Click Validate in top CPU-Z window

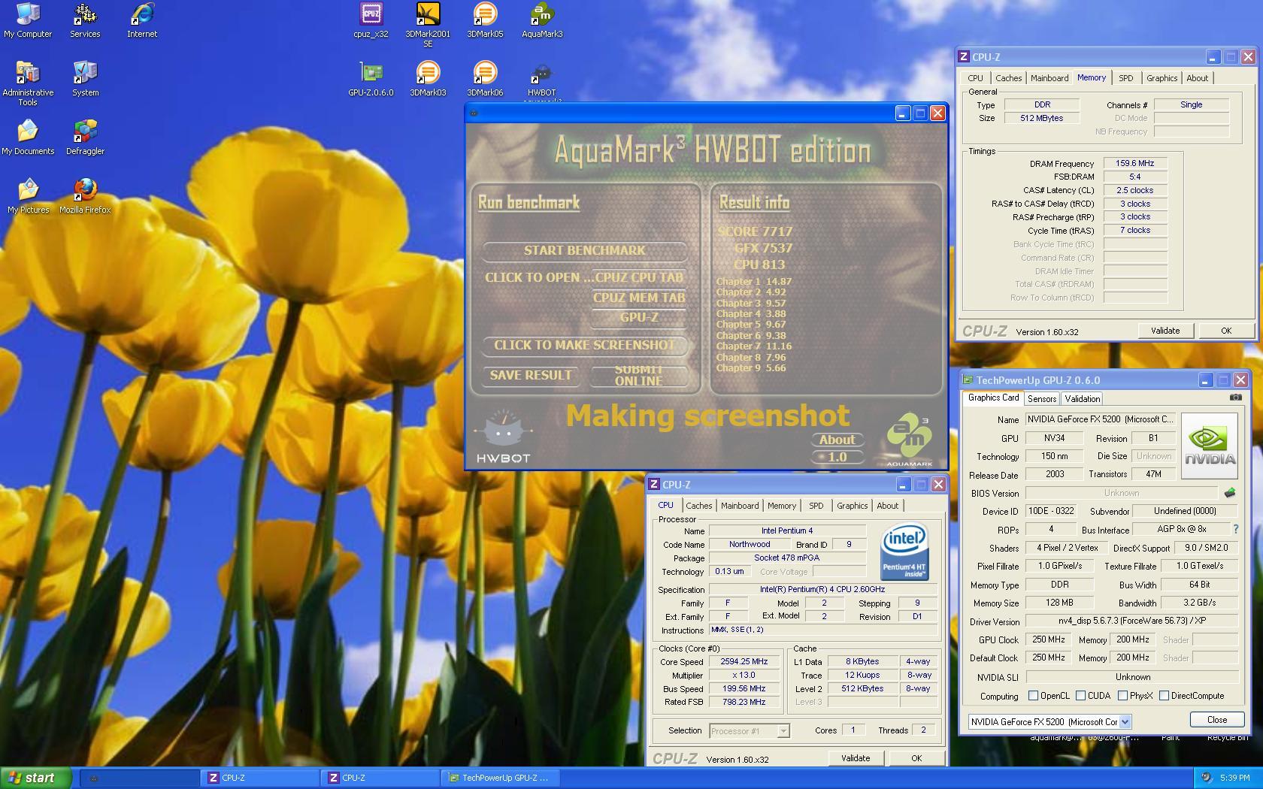(x=1165, y=331)
